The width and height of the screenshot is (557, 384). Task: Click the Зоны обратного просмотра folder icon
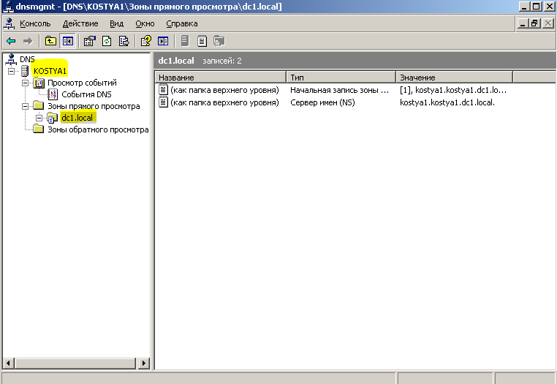coord(38,129)
